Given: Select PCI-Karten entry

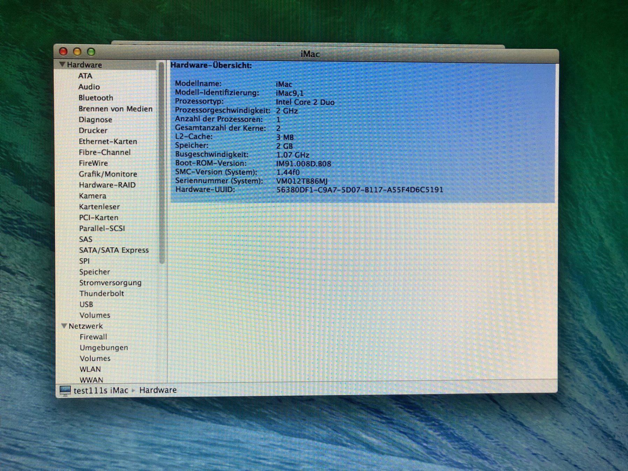Looking at the screenshot, I should [x=99, y=217].
